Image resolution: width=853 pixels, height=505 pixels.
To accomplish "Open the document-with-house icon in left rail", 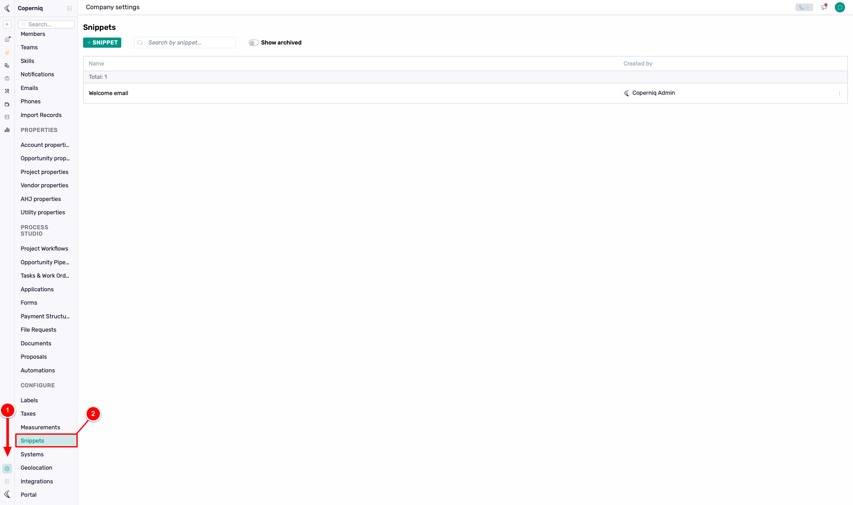I will pos(7,66).
